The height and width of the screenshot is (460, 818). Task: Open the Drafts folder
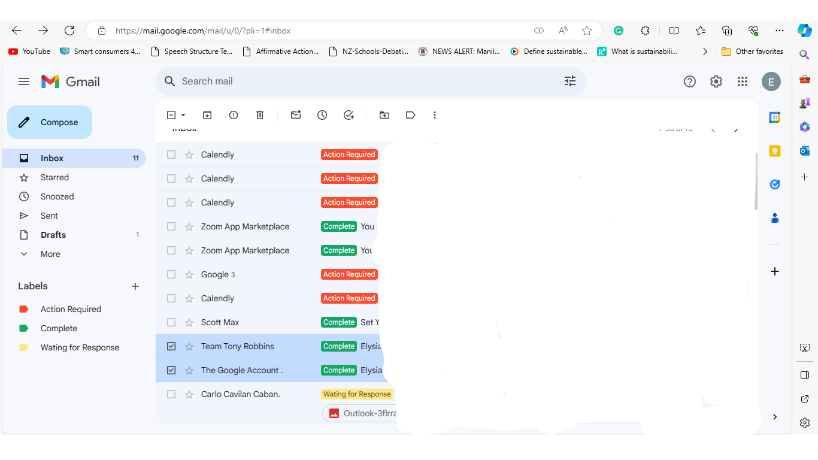click(53, 235)
